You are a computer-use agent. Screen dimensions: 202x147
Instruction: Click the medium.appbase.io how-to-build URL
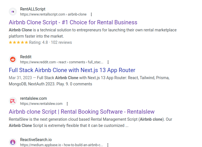(x=62, y=145)
